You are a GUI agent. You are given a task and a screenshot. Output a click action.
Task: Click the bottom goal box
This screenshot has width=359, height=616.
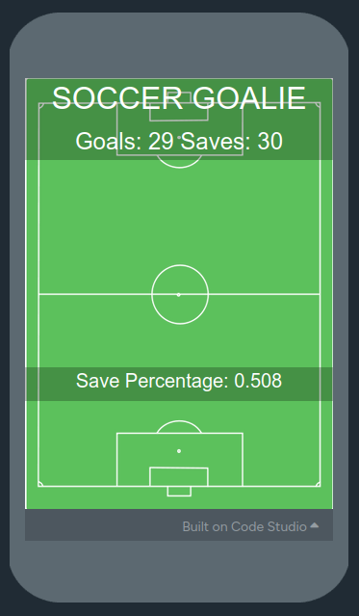179,477
